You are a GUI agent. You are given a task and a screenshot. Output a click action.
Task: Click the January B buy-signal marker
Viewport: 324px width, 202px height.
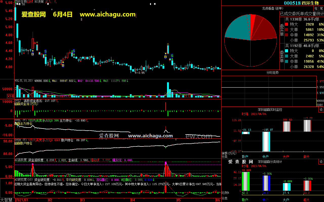point(32,54)
